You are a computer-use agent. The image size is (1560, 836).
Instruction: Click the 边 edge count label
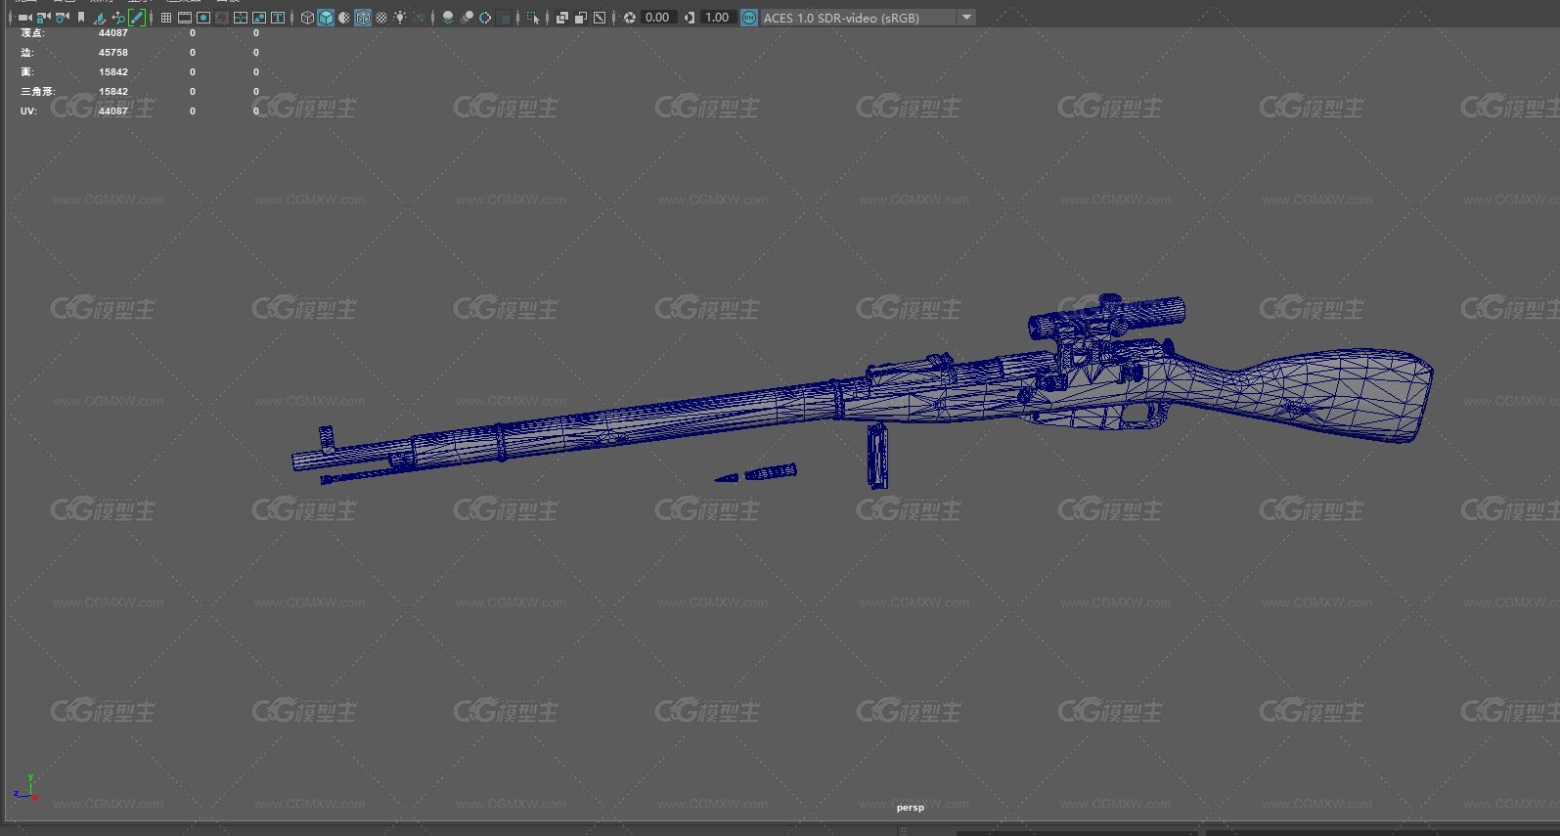pos(27,53)
